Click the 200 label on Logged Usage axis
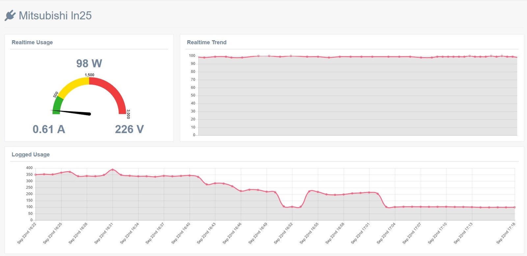The width and height of the screenshot is (527, 256). click(29, 194)
